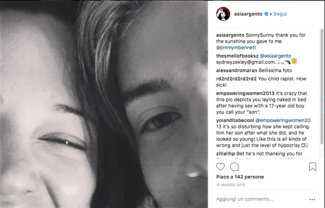Save post with bookmark icon
This screenshot has height=208, width=325.
pyautogui.click(x=312, y=166)
